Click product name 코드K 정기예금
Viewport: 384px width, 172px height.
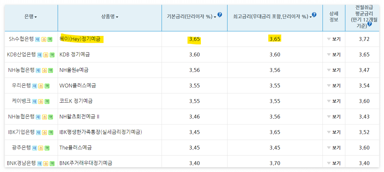(x=76, y=101)
